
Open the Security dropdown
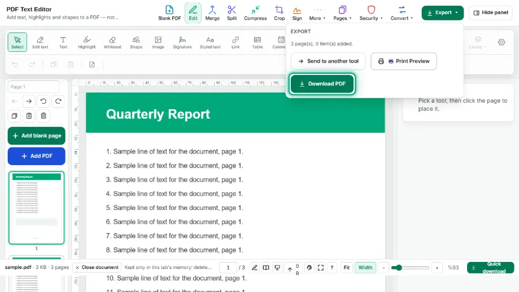371,13
